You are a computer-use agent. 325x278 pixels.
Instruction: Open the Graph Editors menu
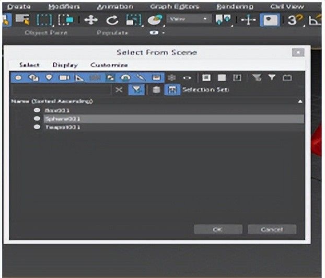[x=175, y=7]
